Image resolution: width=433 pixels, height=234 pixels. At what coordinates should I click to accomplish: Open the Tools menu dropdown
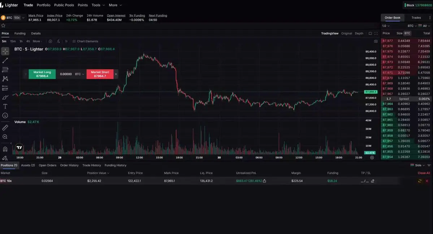pos(98,5)
